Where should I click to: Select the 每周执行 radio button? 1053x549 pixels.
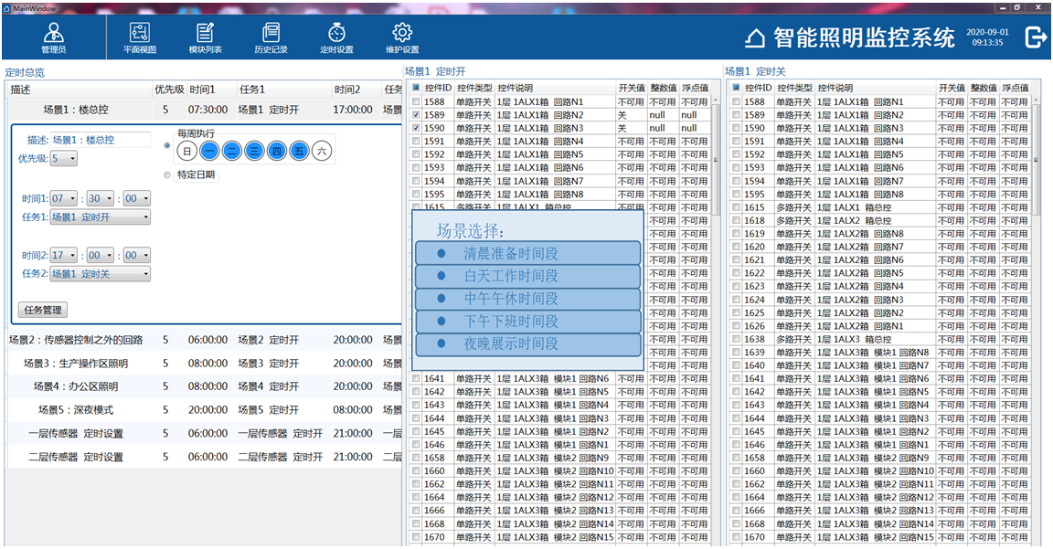coord(166,144)
